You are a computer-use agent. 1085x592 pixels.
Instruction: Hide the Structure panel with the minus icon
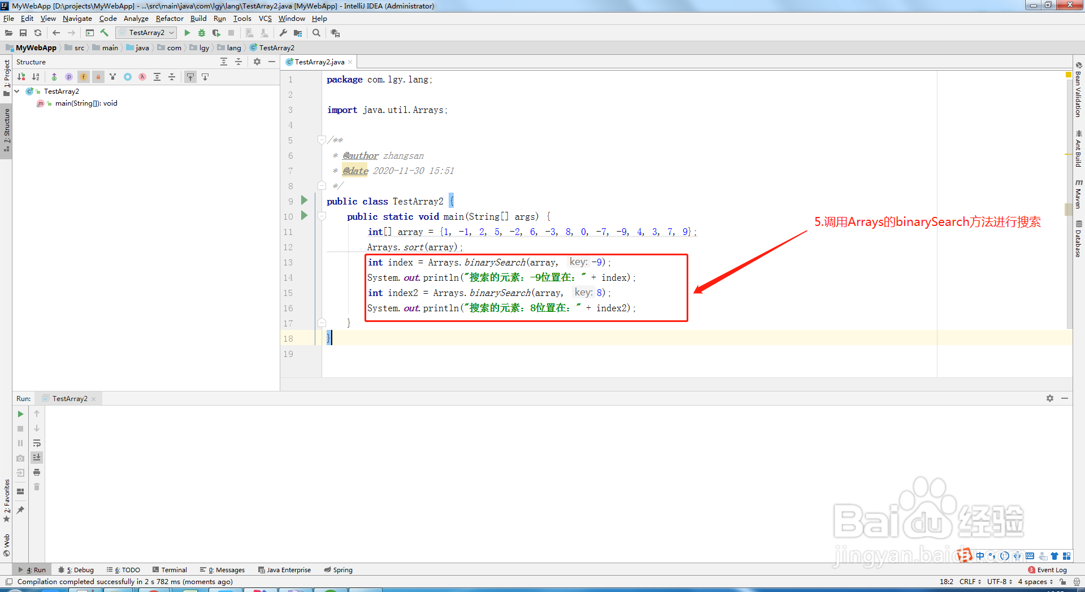pos(272,62)
